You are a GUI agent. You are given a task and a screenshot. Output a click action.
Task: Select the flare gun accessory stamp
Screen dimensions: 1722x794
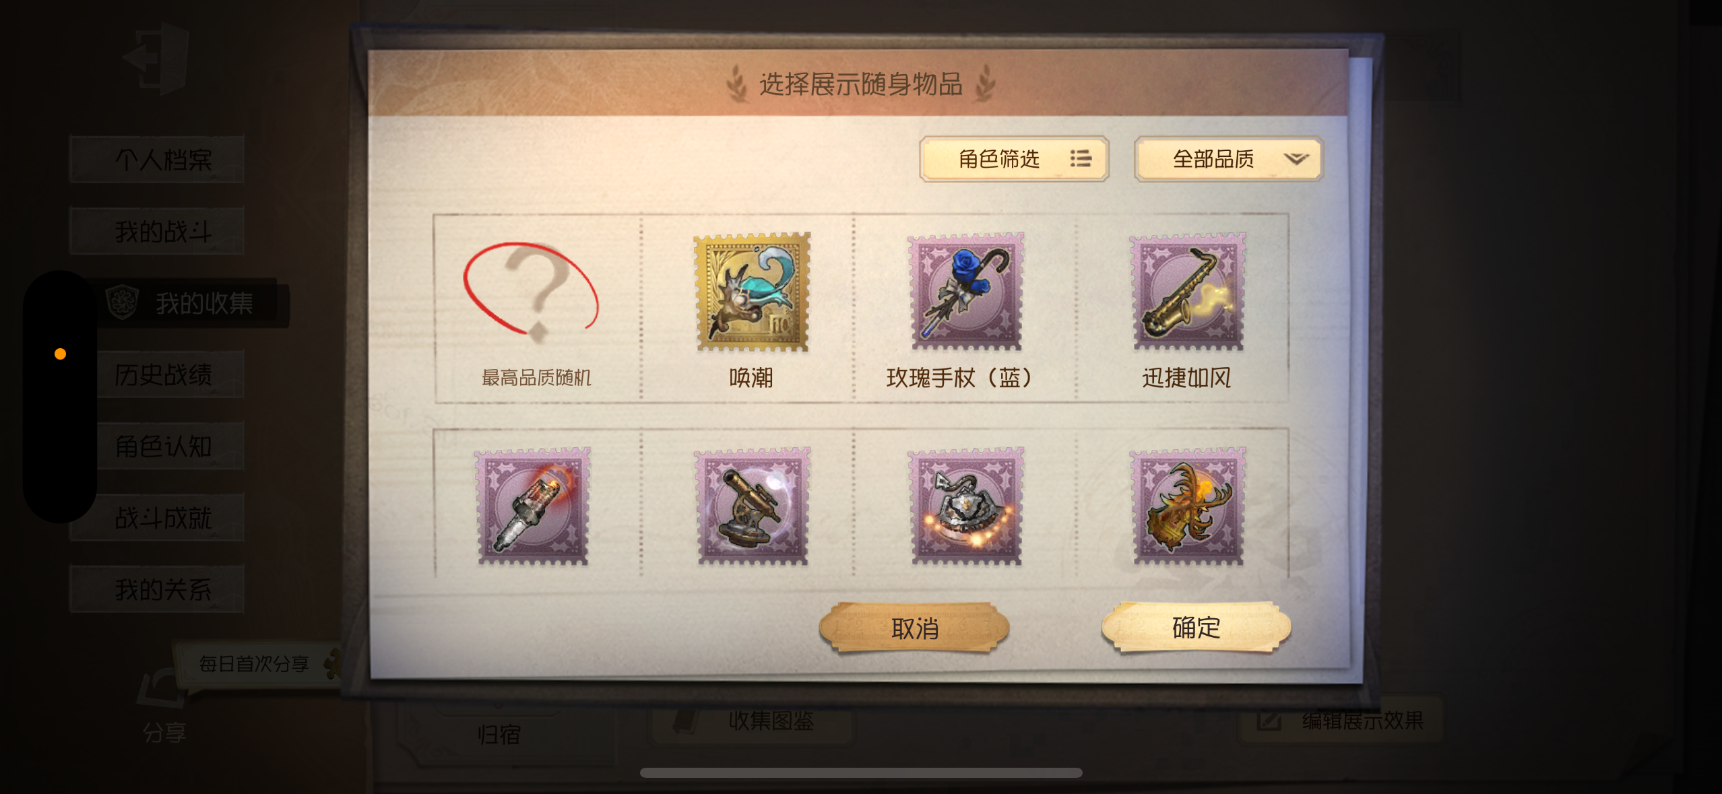coord(533,506)
